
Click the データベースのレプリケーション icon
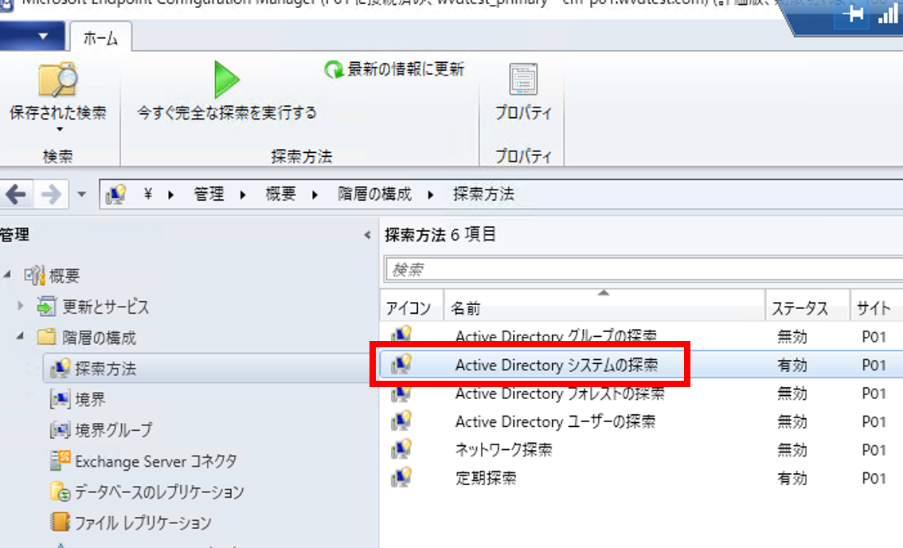[x=60, y=491]
